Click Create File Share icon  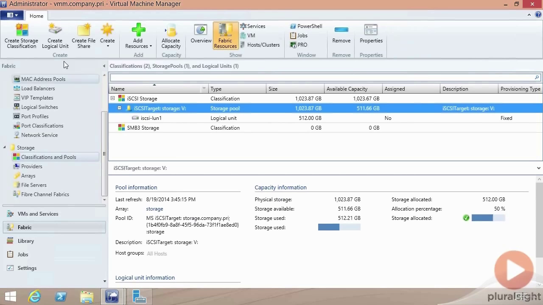click(84, 36)
